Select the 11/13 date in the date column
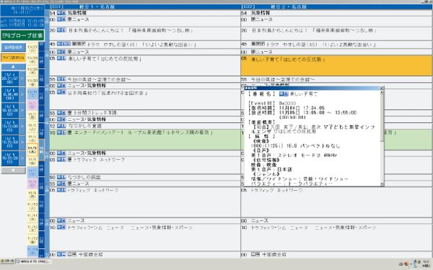The height and width of the screenshot is (270, 433). (32, 240)
